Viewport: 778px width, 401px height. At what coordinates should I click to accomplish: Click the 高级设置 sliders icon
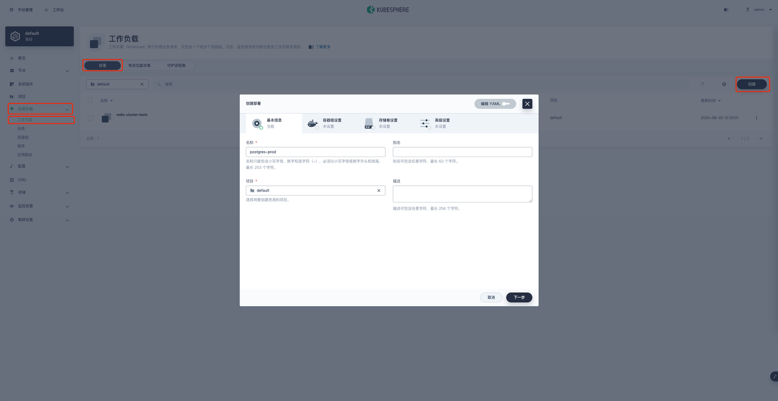pos(425,123)
